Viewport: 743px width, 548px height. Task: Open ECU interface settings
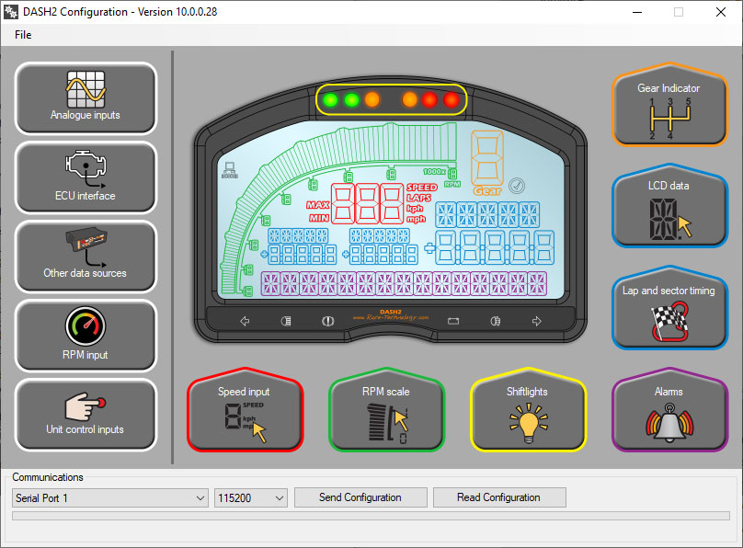(86, 177)
